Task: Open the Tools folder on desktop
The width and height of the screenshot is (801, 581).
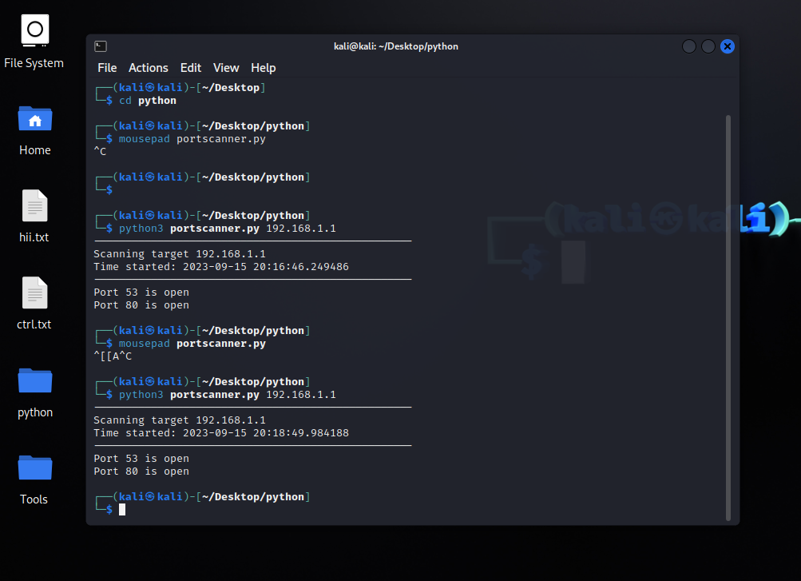Action: coord(34,468)
